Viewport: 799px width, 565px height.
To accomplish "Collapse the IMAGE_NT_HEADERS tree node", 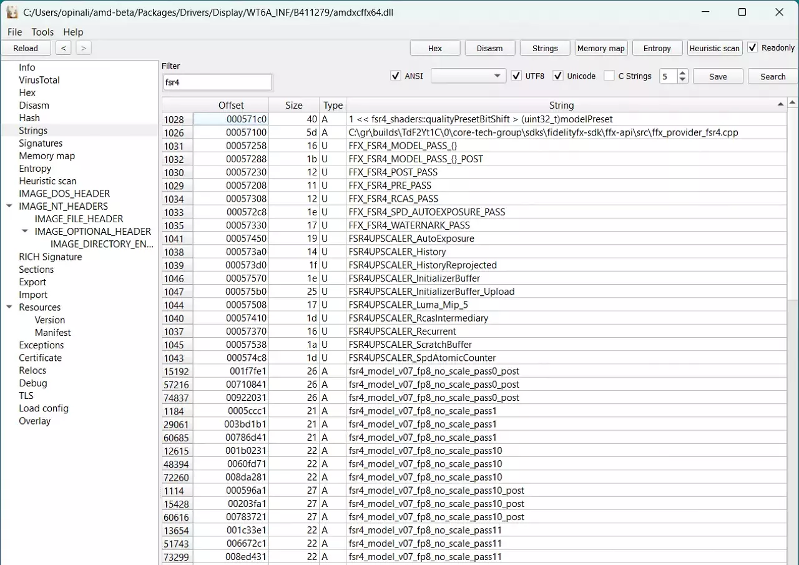I will (x=9, y=206).
